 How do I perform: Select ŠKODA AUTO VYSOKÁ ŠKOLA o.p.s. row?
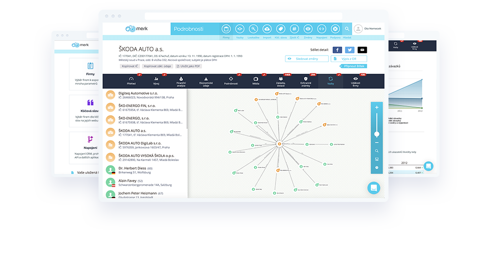click(145, 158)
